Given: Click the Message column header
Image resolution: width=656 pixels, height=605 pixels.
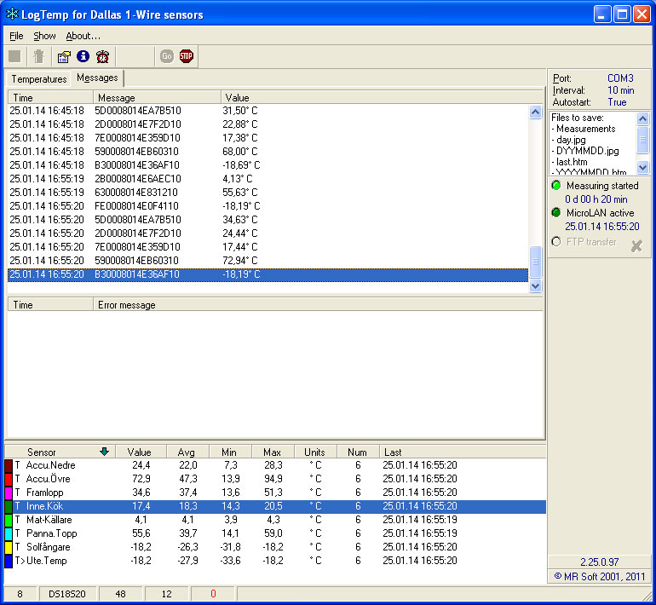Looking at the screenshot, I should (157, 97).
